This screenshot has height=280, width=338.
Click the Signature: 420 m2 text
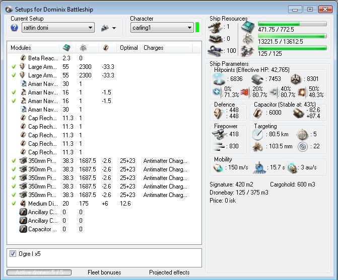[x=231, y=184]
